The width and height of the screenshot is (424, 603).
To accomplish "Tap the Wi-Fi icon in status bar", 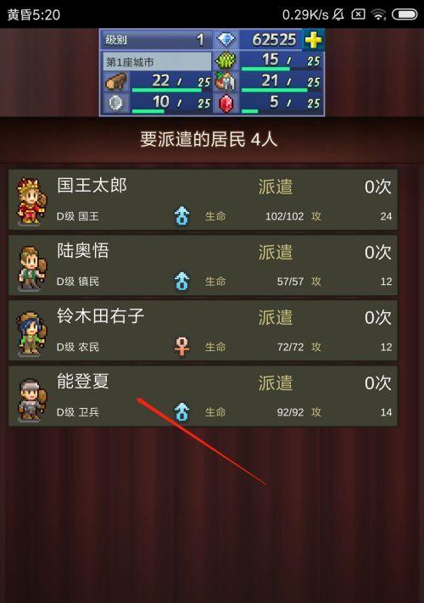I will (x=379, y=14).
